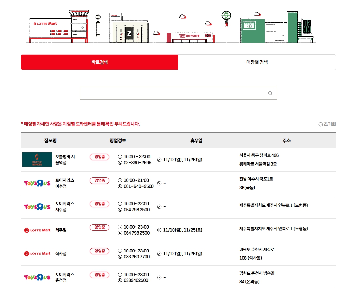Click the reset (초기화) refresh icon
Image resolution: width=349 pixels, height=291 pixels.
321,124
